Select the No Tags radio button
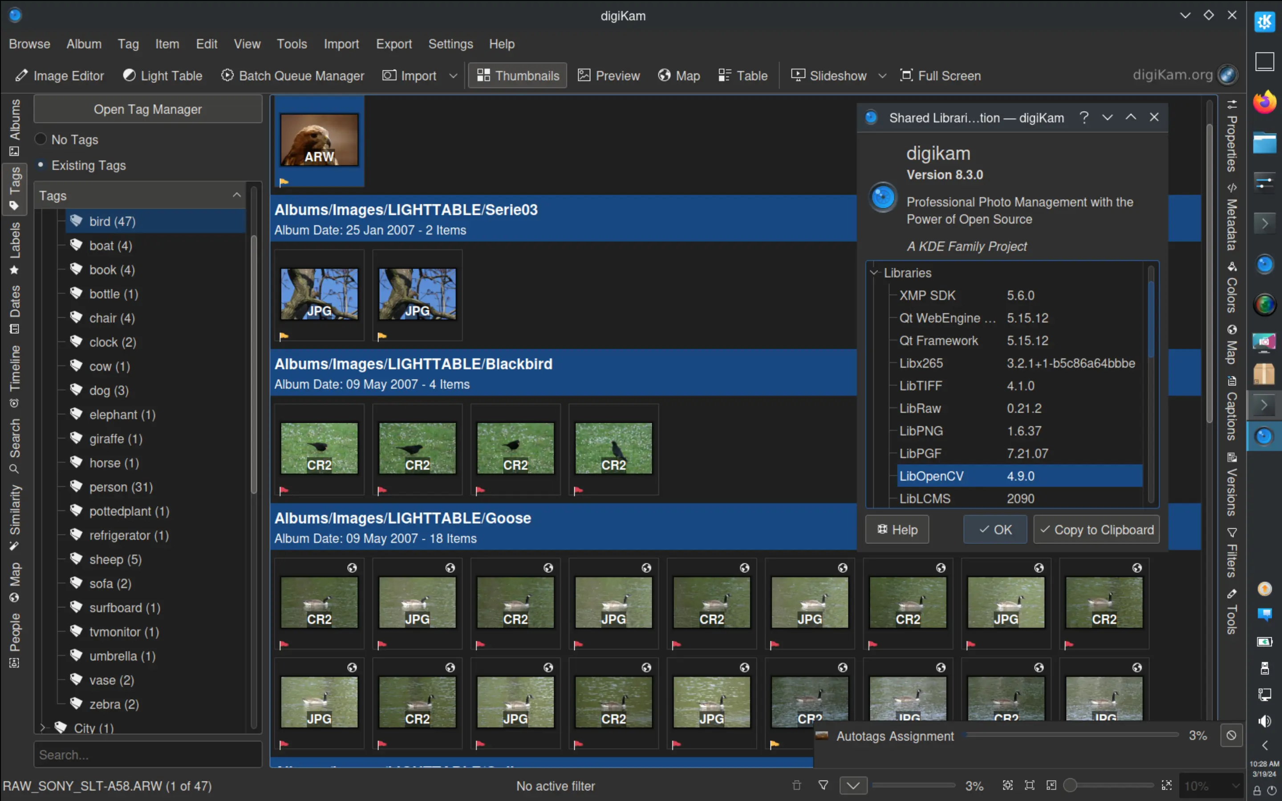This screenshot has width=1282, height=801. 40,139
